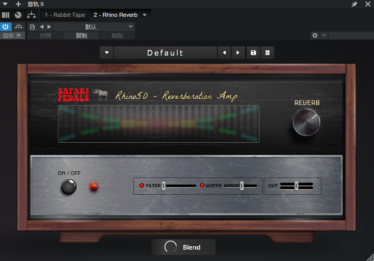Click the red power indicator LED
374x261 pixels.
93,186
